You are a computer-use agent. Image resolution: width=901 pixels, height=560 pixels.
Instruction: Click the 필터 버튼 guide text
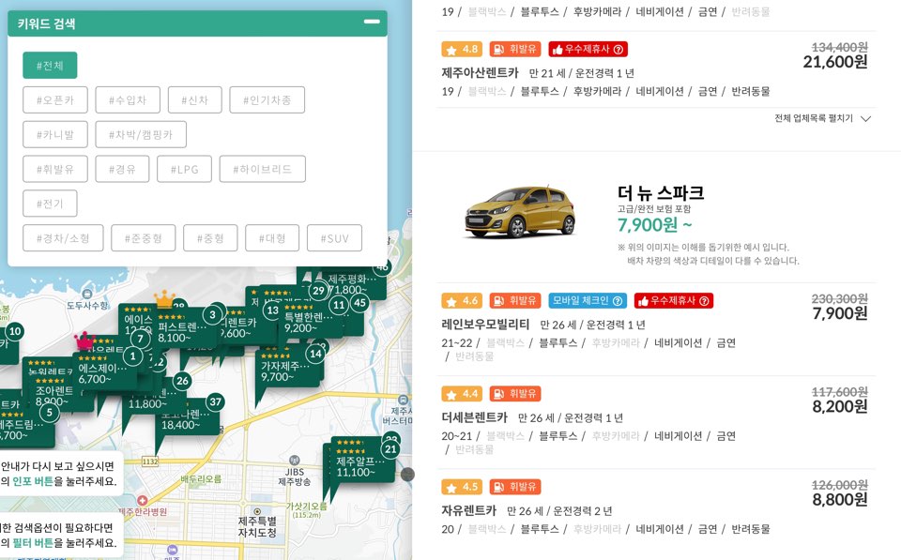[x=33, y=543]
